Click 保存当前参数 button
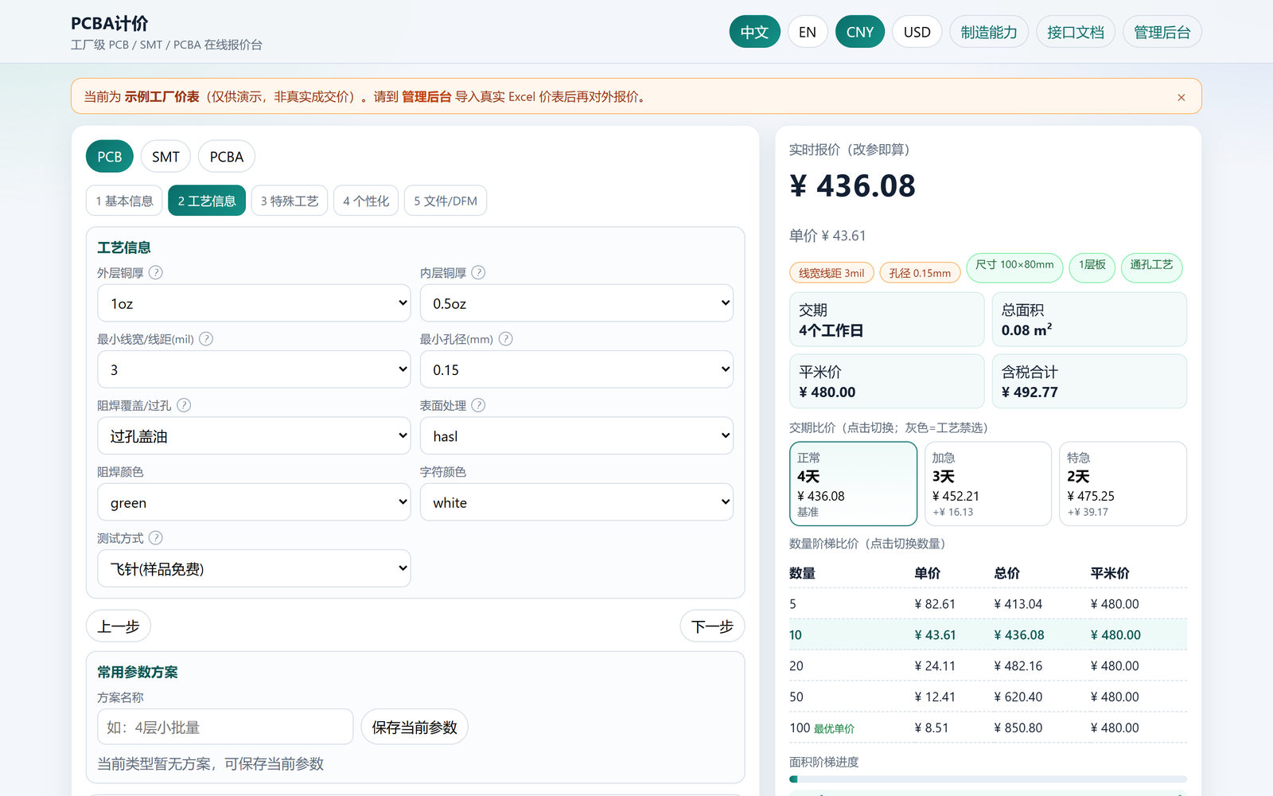 pyautogui.click(x=415, y=728)
